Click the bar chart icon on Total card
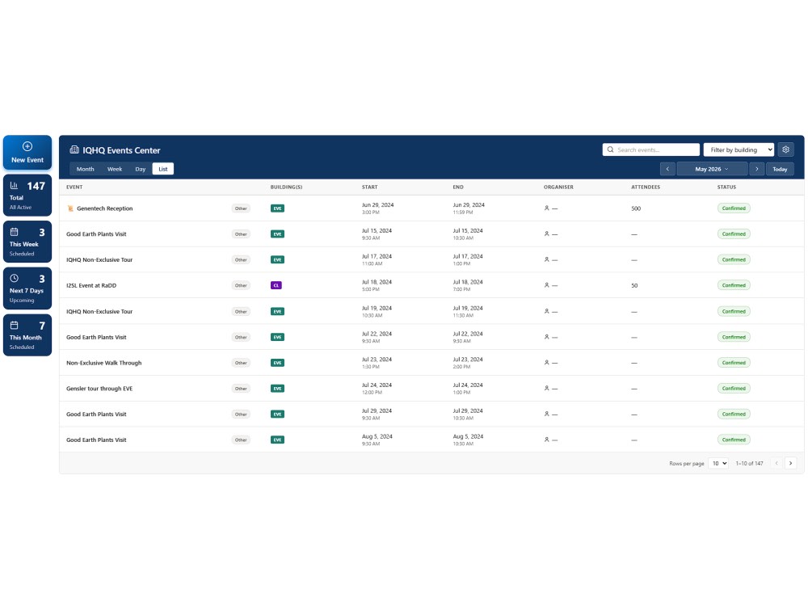This screenshot has height=606, width=808. tap(14, 186)
